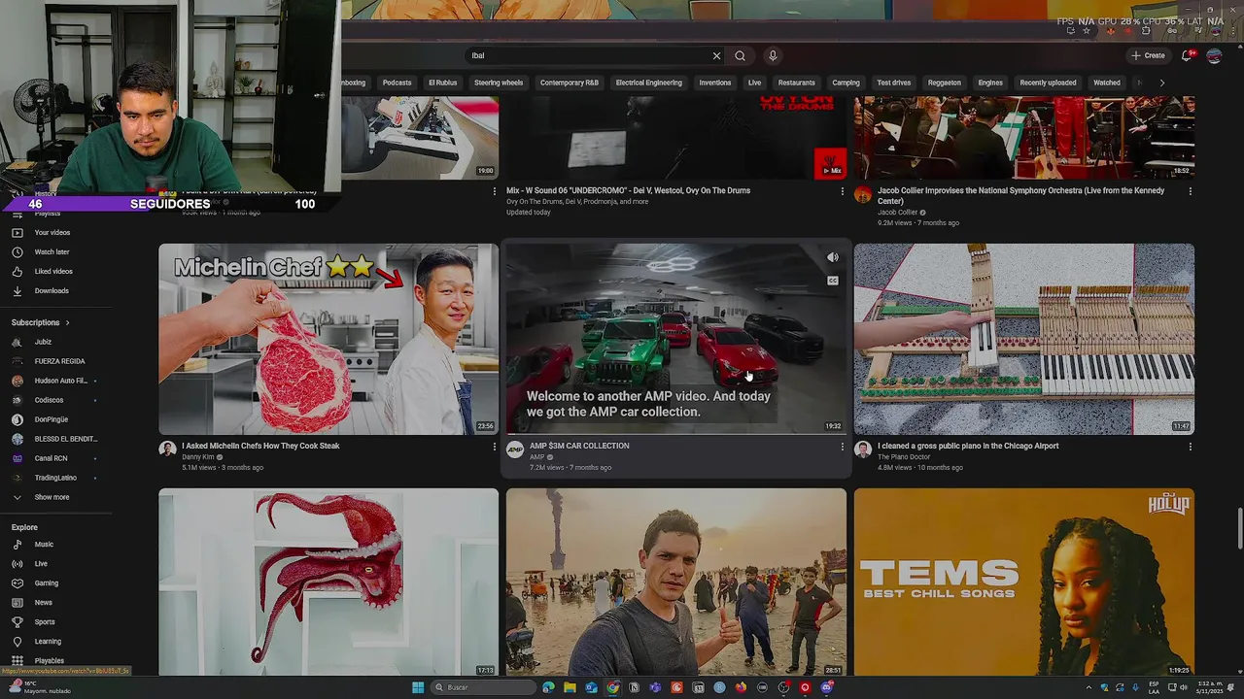Expand Subscriptions section chevron

(x=67, y=322)
